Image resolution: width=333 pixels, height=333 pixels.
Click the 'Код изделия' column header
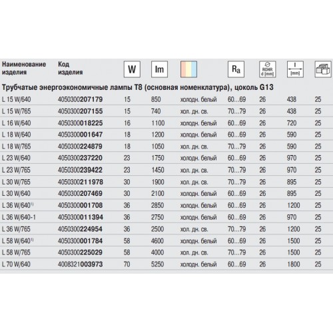(x=71, y=68)
